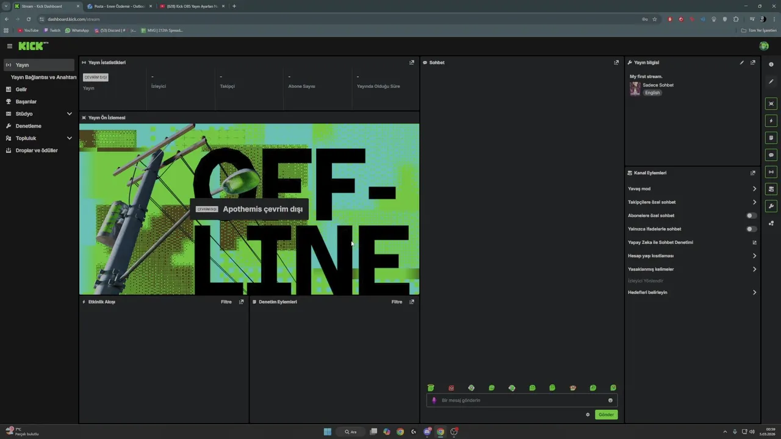Edit stream info with the pencil icon in Yayın bilgisi
The width and height of the screenshot is (781, 439).
click(742, 62)
